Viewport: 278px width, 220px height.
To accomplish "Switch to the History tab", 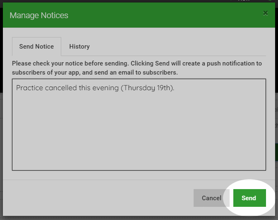I will pyautogui.click(x=79, y=47).
